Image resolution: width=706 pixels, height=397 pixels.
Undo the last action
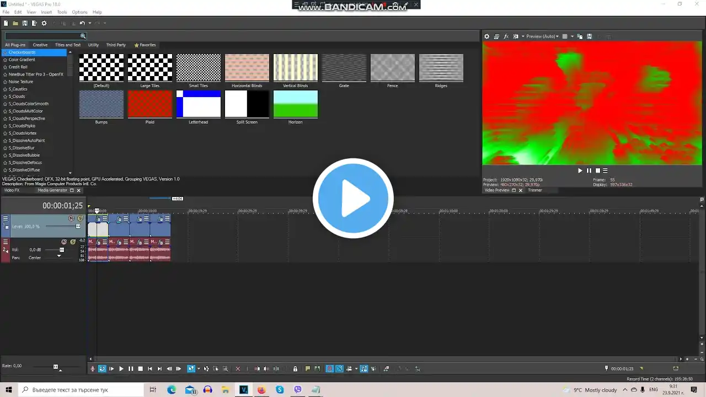click(x=82, y=23)
